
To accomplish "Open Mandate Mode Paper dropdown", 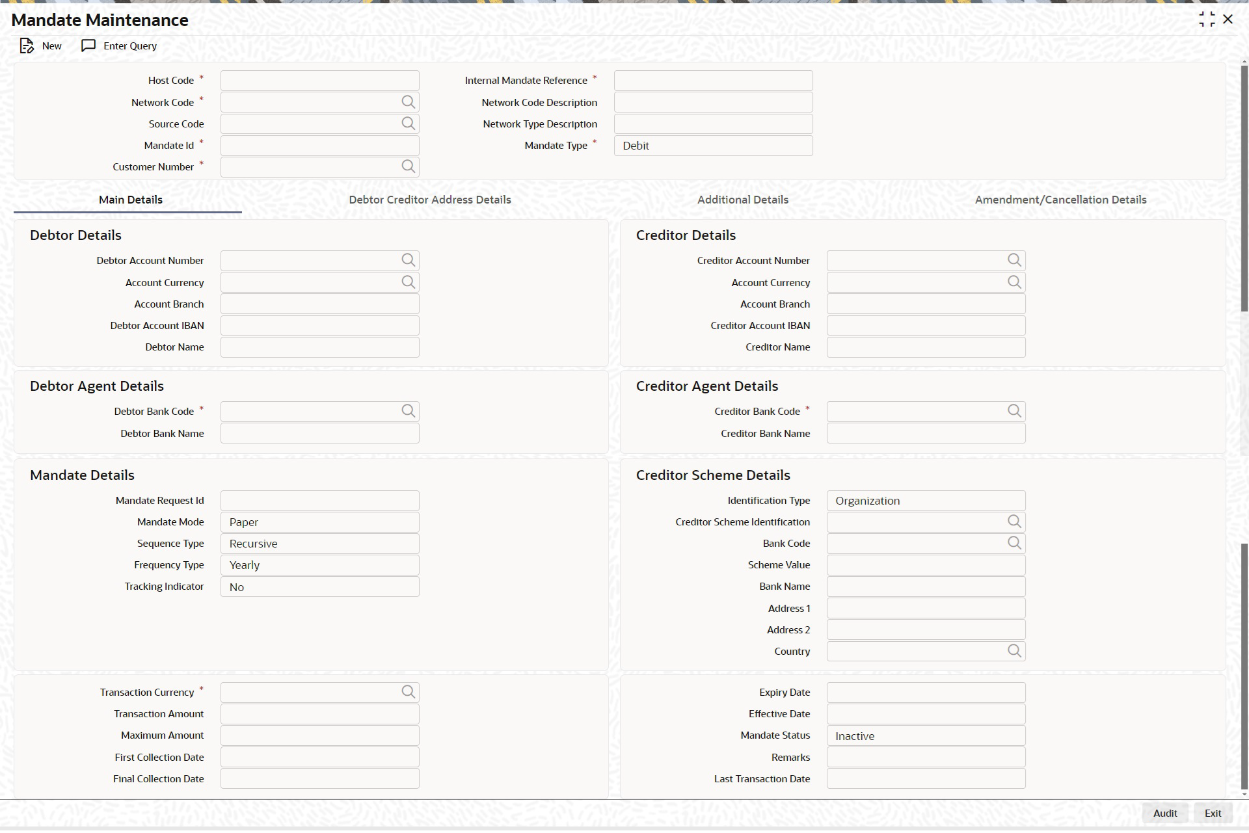I will (x=319, y=522).
